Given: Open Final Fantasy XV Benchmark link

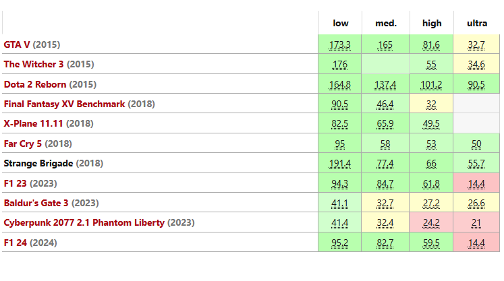Looking at the screenshot, I should tap(64, 104).
